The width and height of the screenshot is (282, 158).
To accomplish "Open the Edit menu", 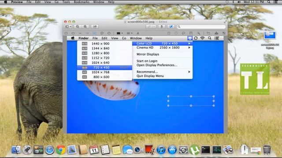I will pos(38,2).
